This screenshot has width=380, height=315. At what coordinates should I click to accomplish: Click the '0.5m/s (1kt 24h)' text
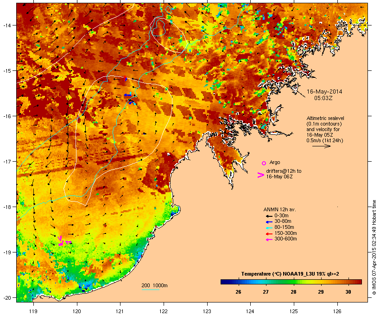coord(325,140)
